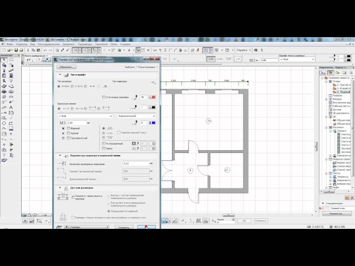Click the Cut scissors toolbar icon
This screenshot has height=266, width=355.
(x=28, y=50)
